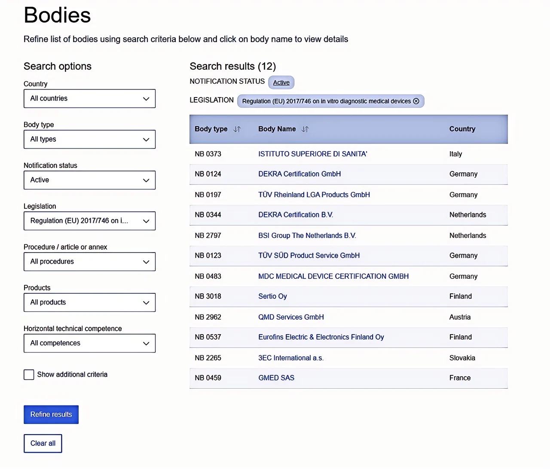550x469 pixels.
Task: Tick the Show additional criteria checkbox
Action: [x=29, y=375]
